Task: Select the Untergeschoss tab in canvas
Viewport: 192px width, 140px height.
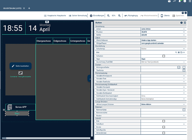Action: coord(78,41)
